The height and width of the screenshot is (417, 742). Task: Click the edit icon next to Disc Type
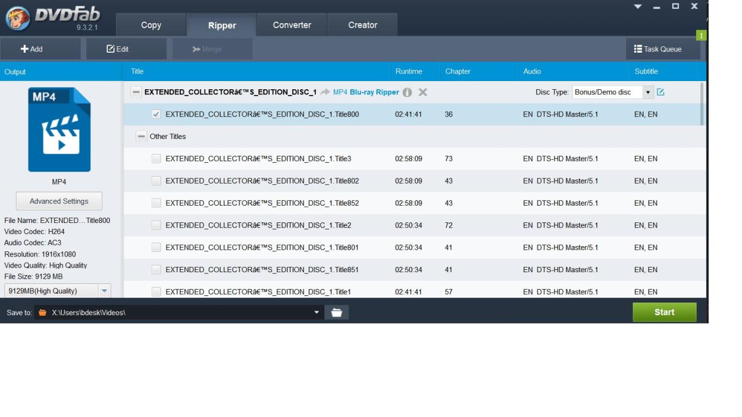click(x=660, y=92)
